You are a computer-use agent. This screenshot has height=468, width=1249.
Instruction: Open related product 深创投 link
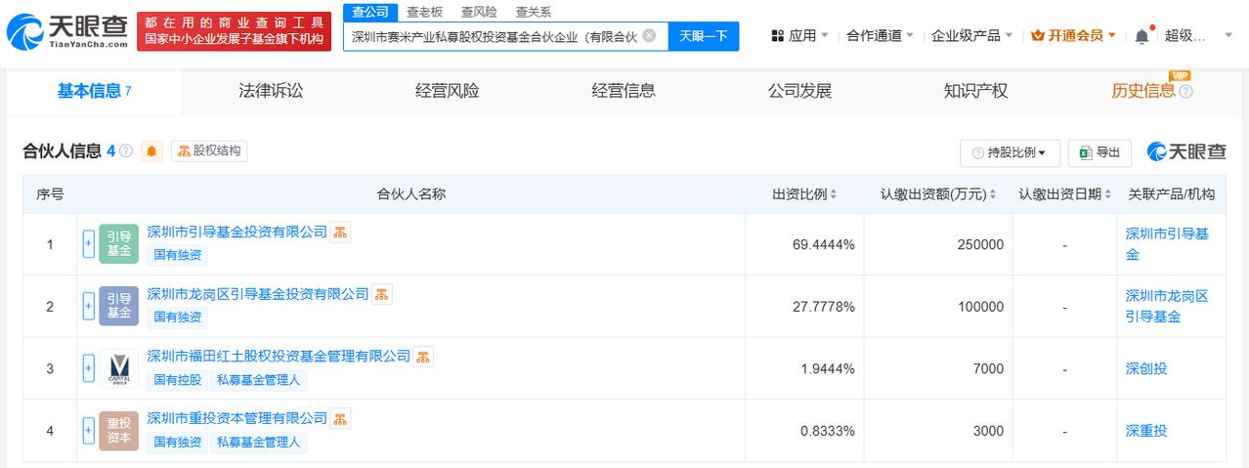1146,368
